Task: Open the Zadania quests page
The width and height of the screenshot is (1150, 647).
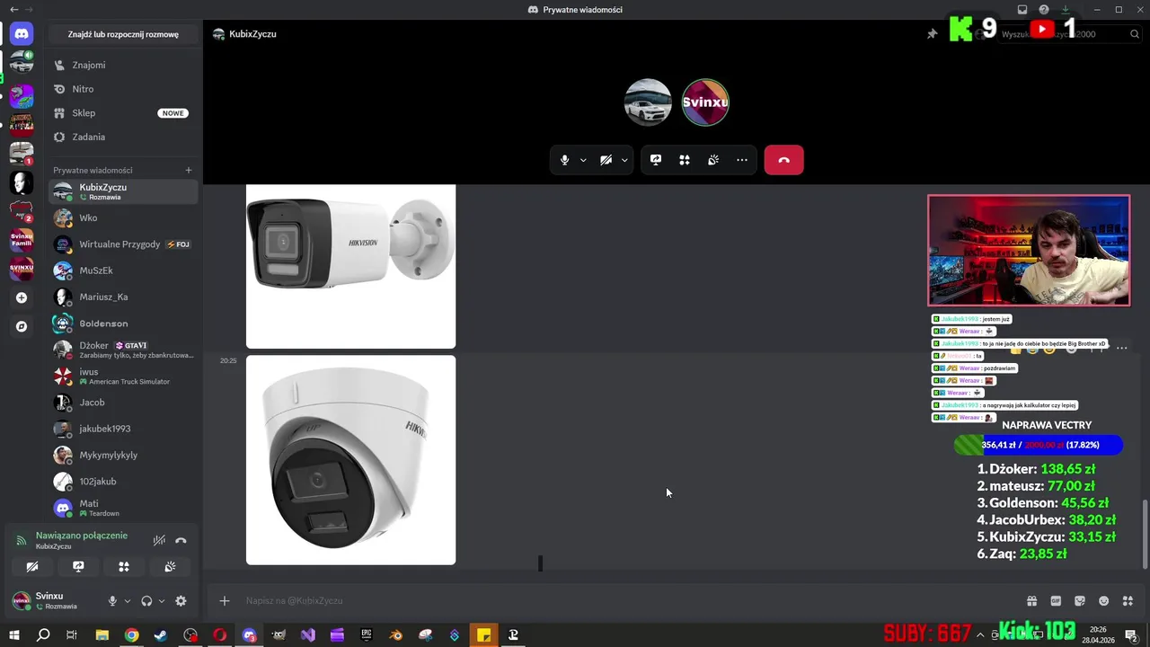Action: [125, 137]
